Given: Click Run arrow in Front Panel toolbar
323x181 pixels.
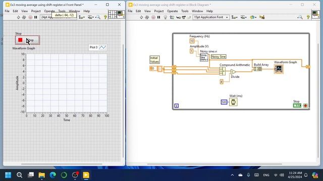Looking at the screenshot, I should point(18,18).
